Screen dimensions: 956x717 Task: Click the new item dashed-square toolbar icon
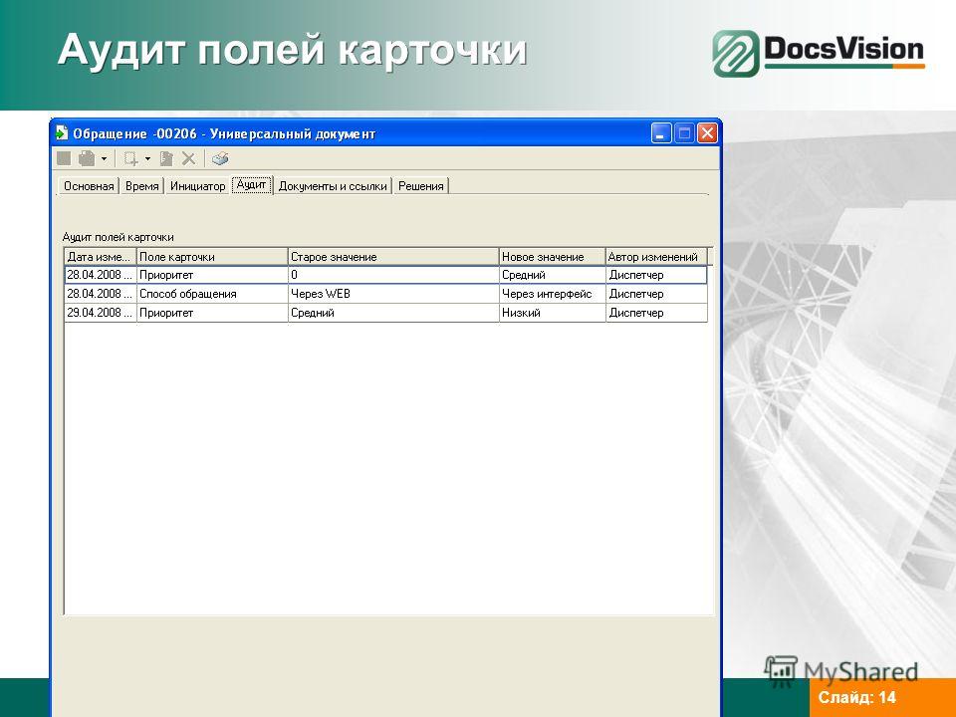[x=131, y=159]
